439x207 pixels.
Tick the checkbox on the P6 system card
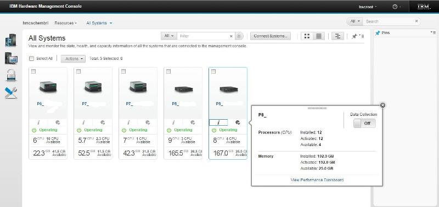point(33,71)
